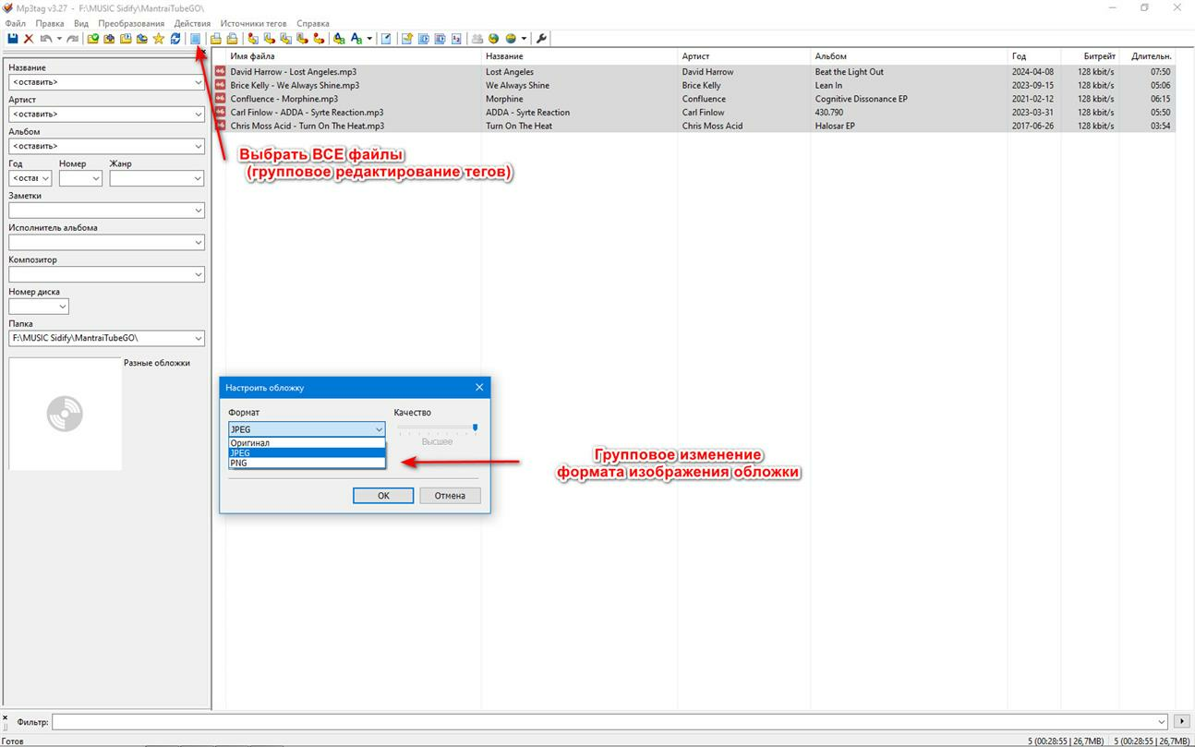Screen dimensions: 1195x747
Task: Click the filter arrow button at right
Action: [x=1181, y=721]
